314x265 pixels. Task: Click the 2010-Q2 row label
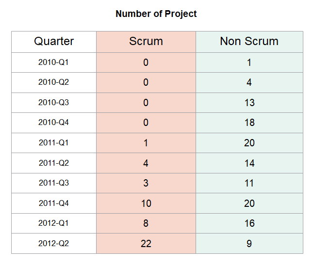point(54,82)
